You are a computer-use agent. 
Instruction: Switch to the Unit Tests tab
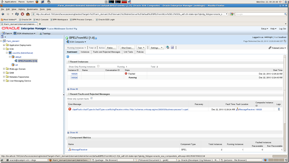[128, 52]
